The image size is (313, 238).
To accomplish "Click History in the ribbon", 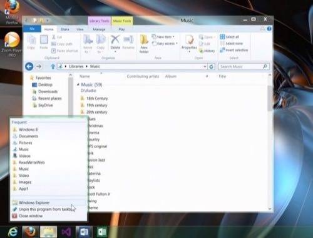I will (207, 51).
